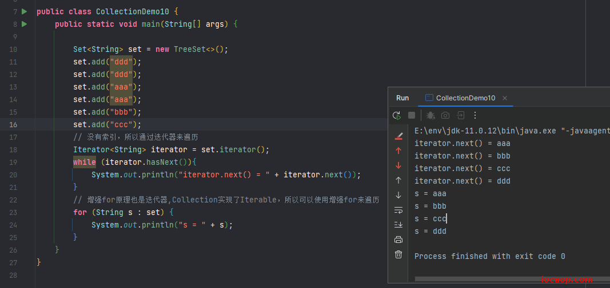610x288 pixels.
Task: Click the java.exe command line in console
Action: (512, 131)
